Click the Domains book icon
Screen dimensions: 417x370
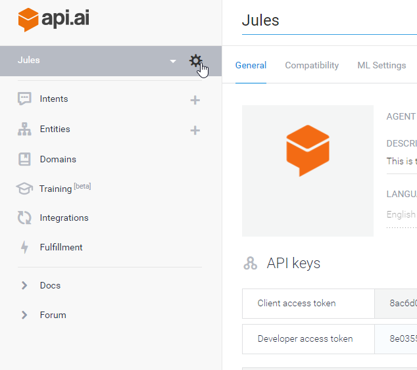pos(24,159)
